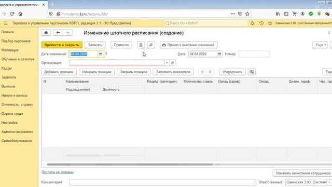This screenshot has height=187, width=332.
Task: Open Мотивация section
Action: tap(10, 50)
